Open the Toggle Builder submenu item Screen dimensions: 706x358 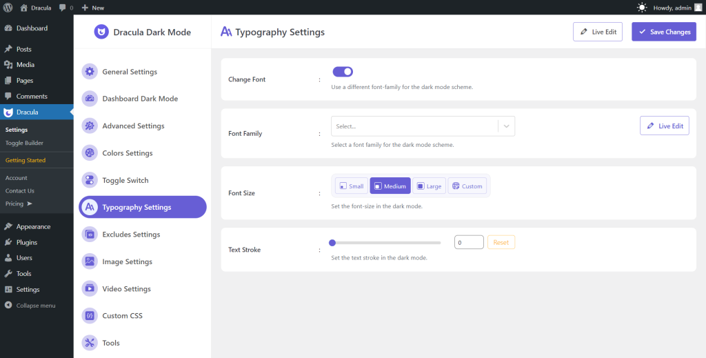tap(24, 143)
